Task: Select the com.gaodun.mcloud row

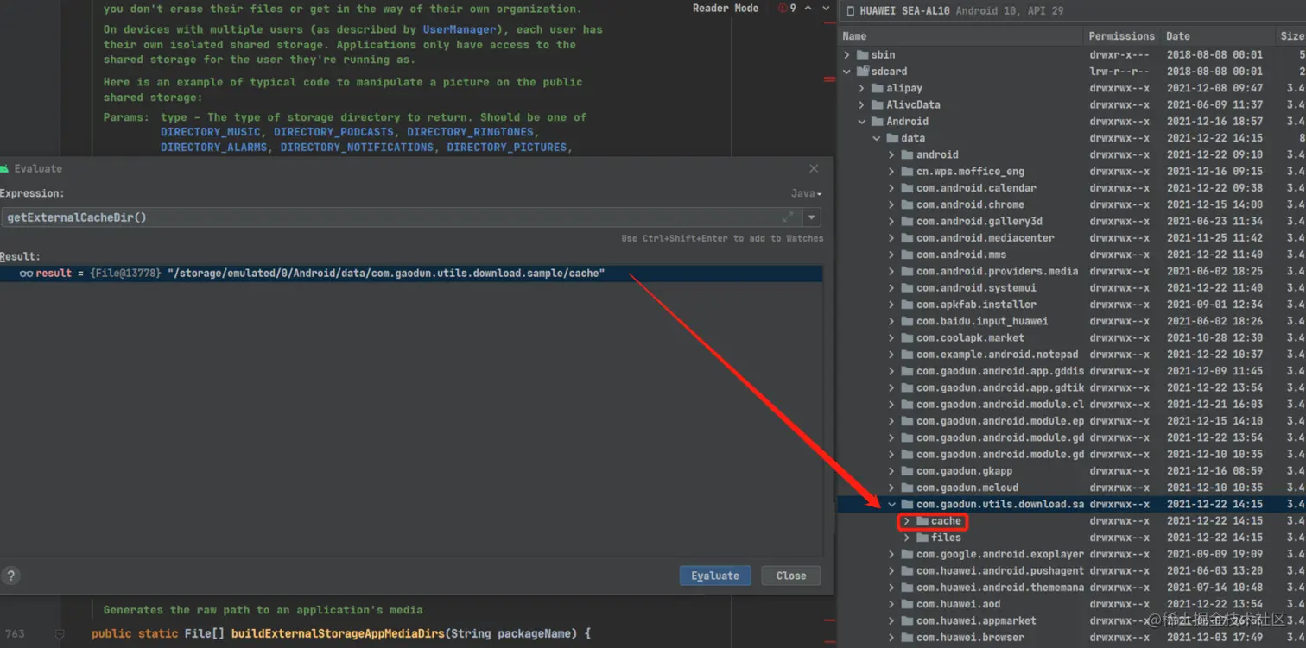Action: click(x=1072, y=488)
